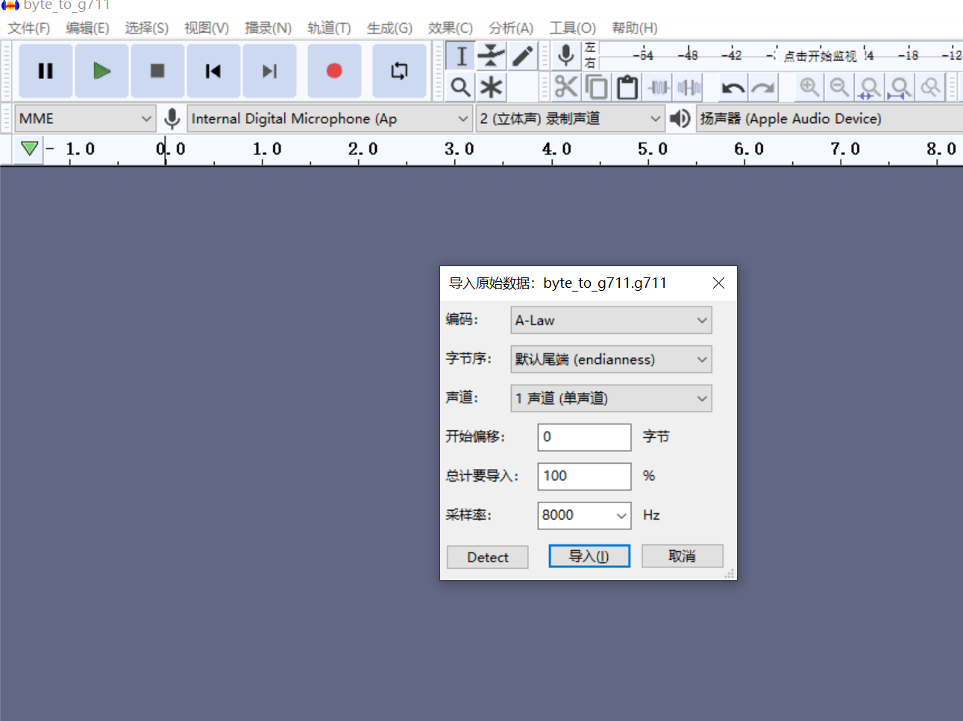Click the 总计要导入 percentage input field

point(584,476)
